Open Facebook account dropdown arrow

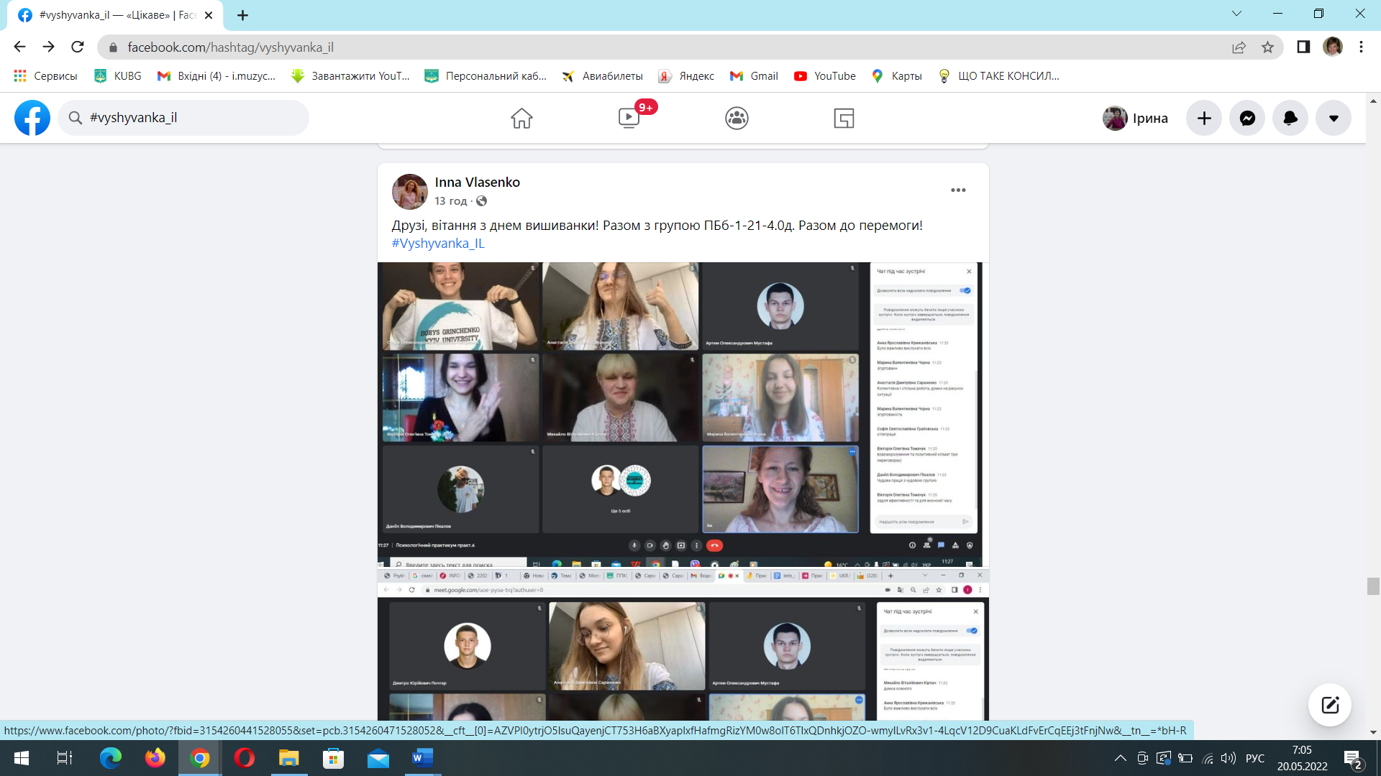[x=1334, y=118]
